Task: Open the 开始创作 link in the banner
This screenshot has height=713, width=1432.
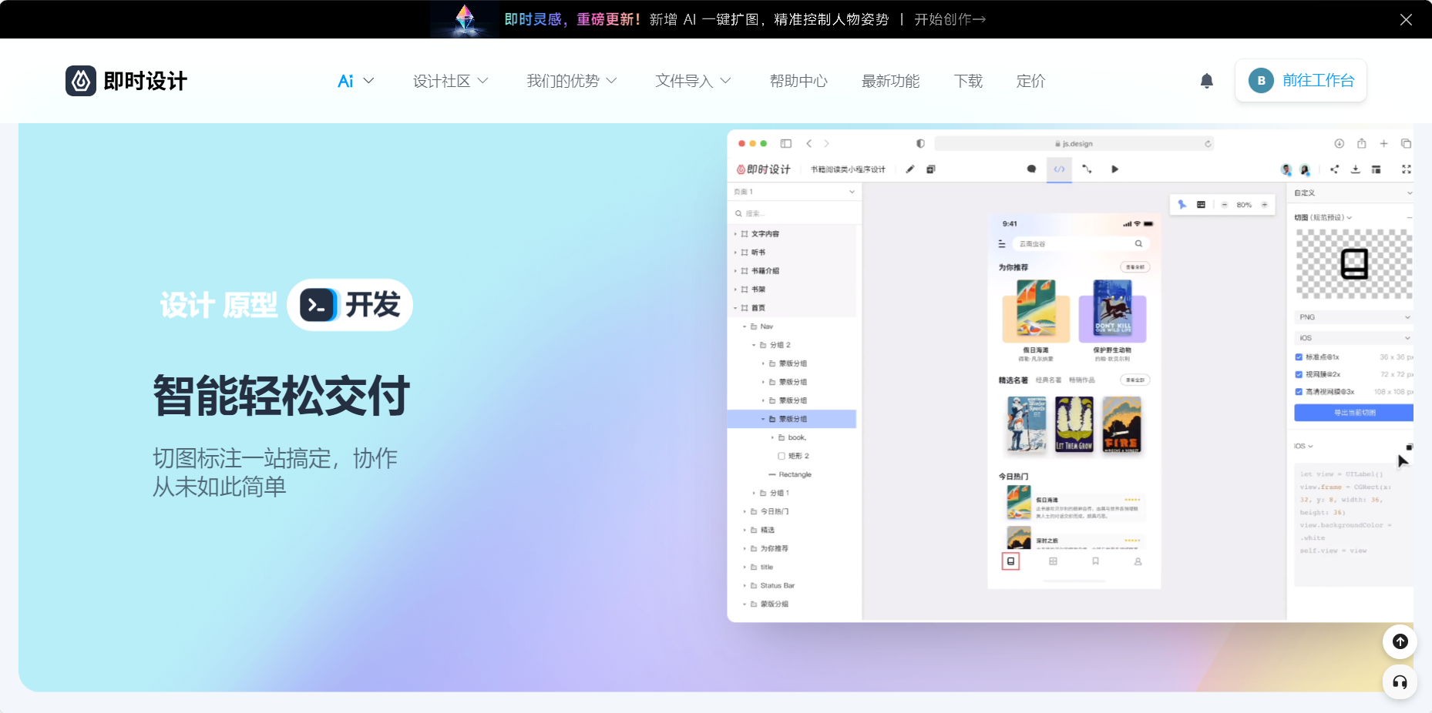Action: click(x=950, y=19)
